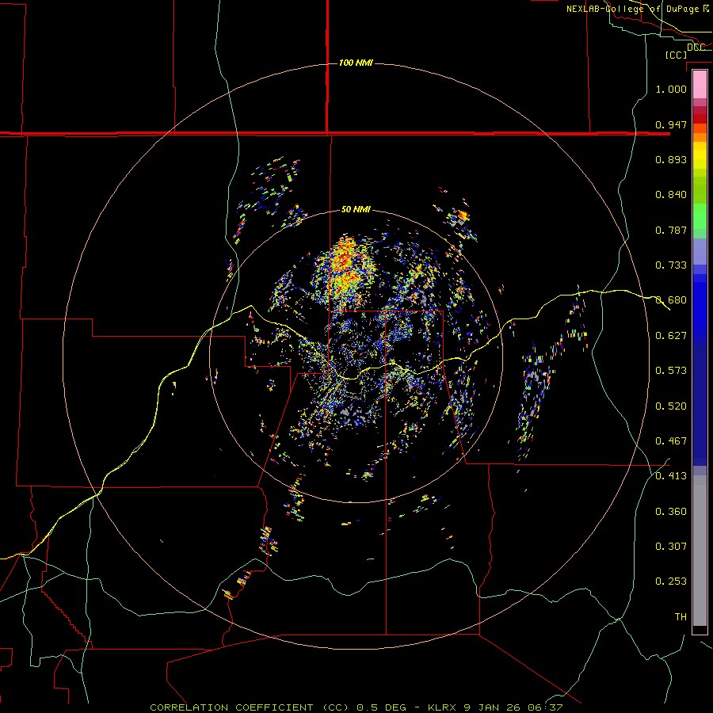The image size is (713, 713).
Task: Click the 0.787 legend value
Action: click(671, 230)
